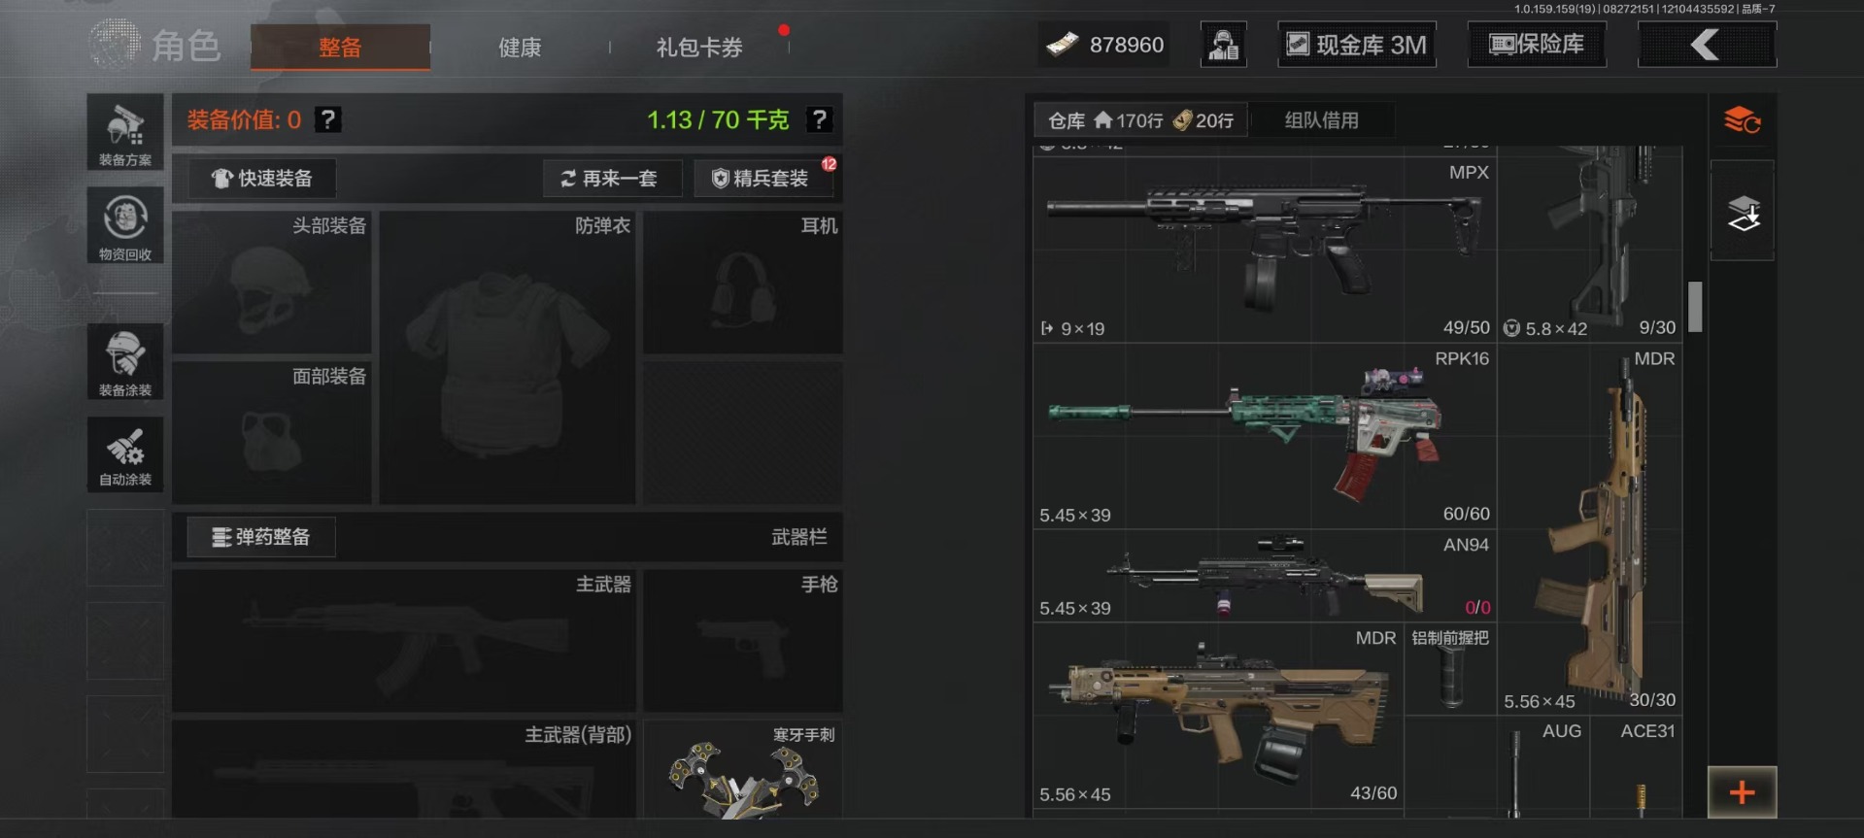Click the warehouse list scrollbar
This screenshot has width=1864, height=838.
[1695, 307]
